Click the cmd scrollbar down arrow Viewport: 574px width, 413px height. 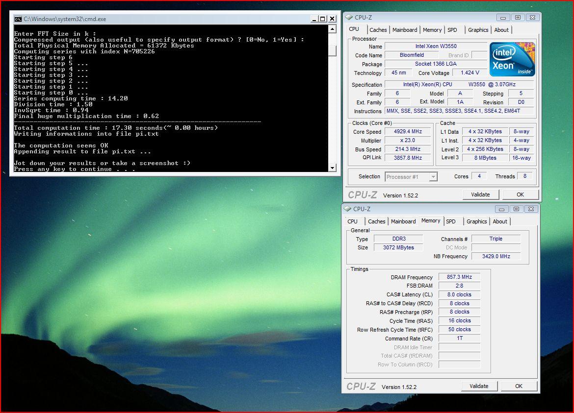tap(333, 168)
